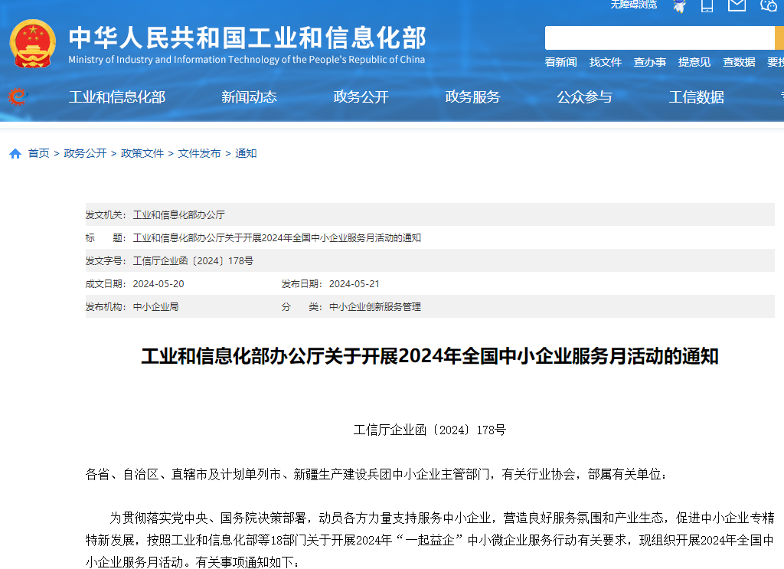Go to 首页 in breadcrumb
This screenshot has height=569, width=784.
(x=38, y=153)
